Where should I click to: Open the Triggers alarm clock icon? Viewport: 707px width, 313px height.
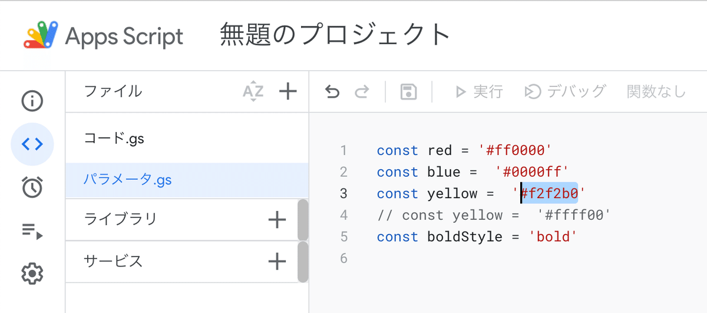click(x=32, y=187)
